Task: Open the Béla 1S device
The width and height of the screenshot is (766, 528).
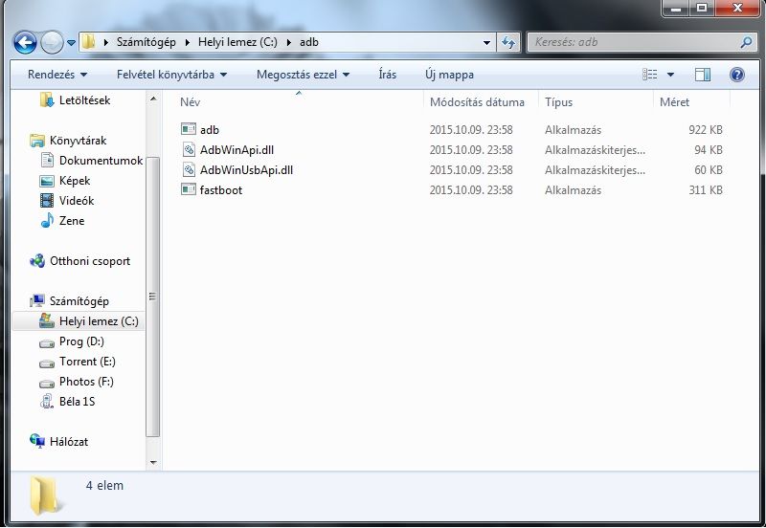Action: pos(78,402)
